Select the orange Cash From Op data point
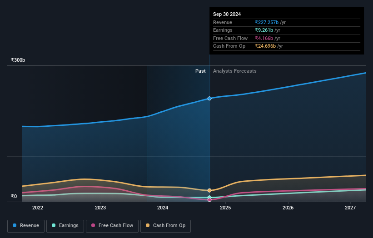Image resolution: width=373 pixels, height=238 pixels. pos(209,190)
